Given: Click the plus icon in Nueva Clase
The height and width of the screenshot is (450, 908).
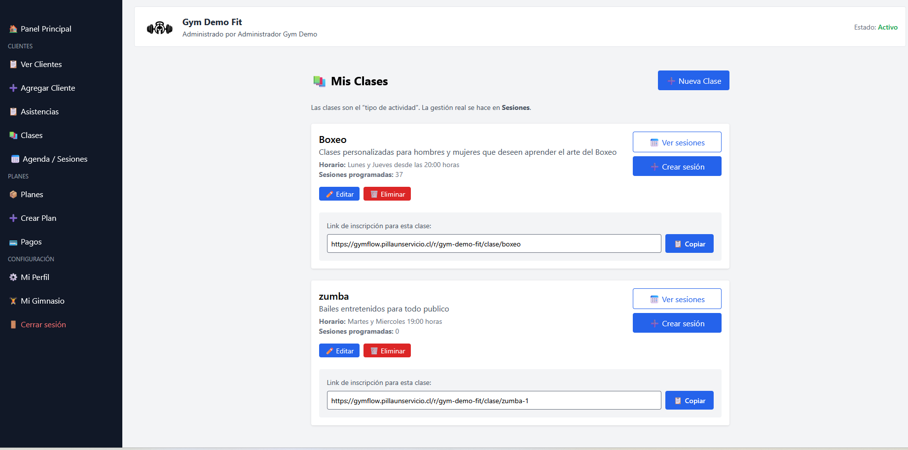Looking at the screenshot, I should coord(671,81).
